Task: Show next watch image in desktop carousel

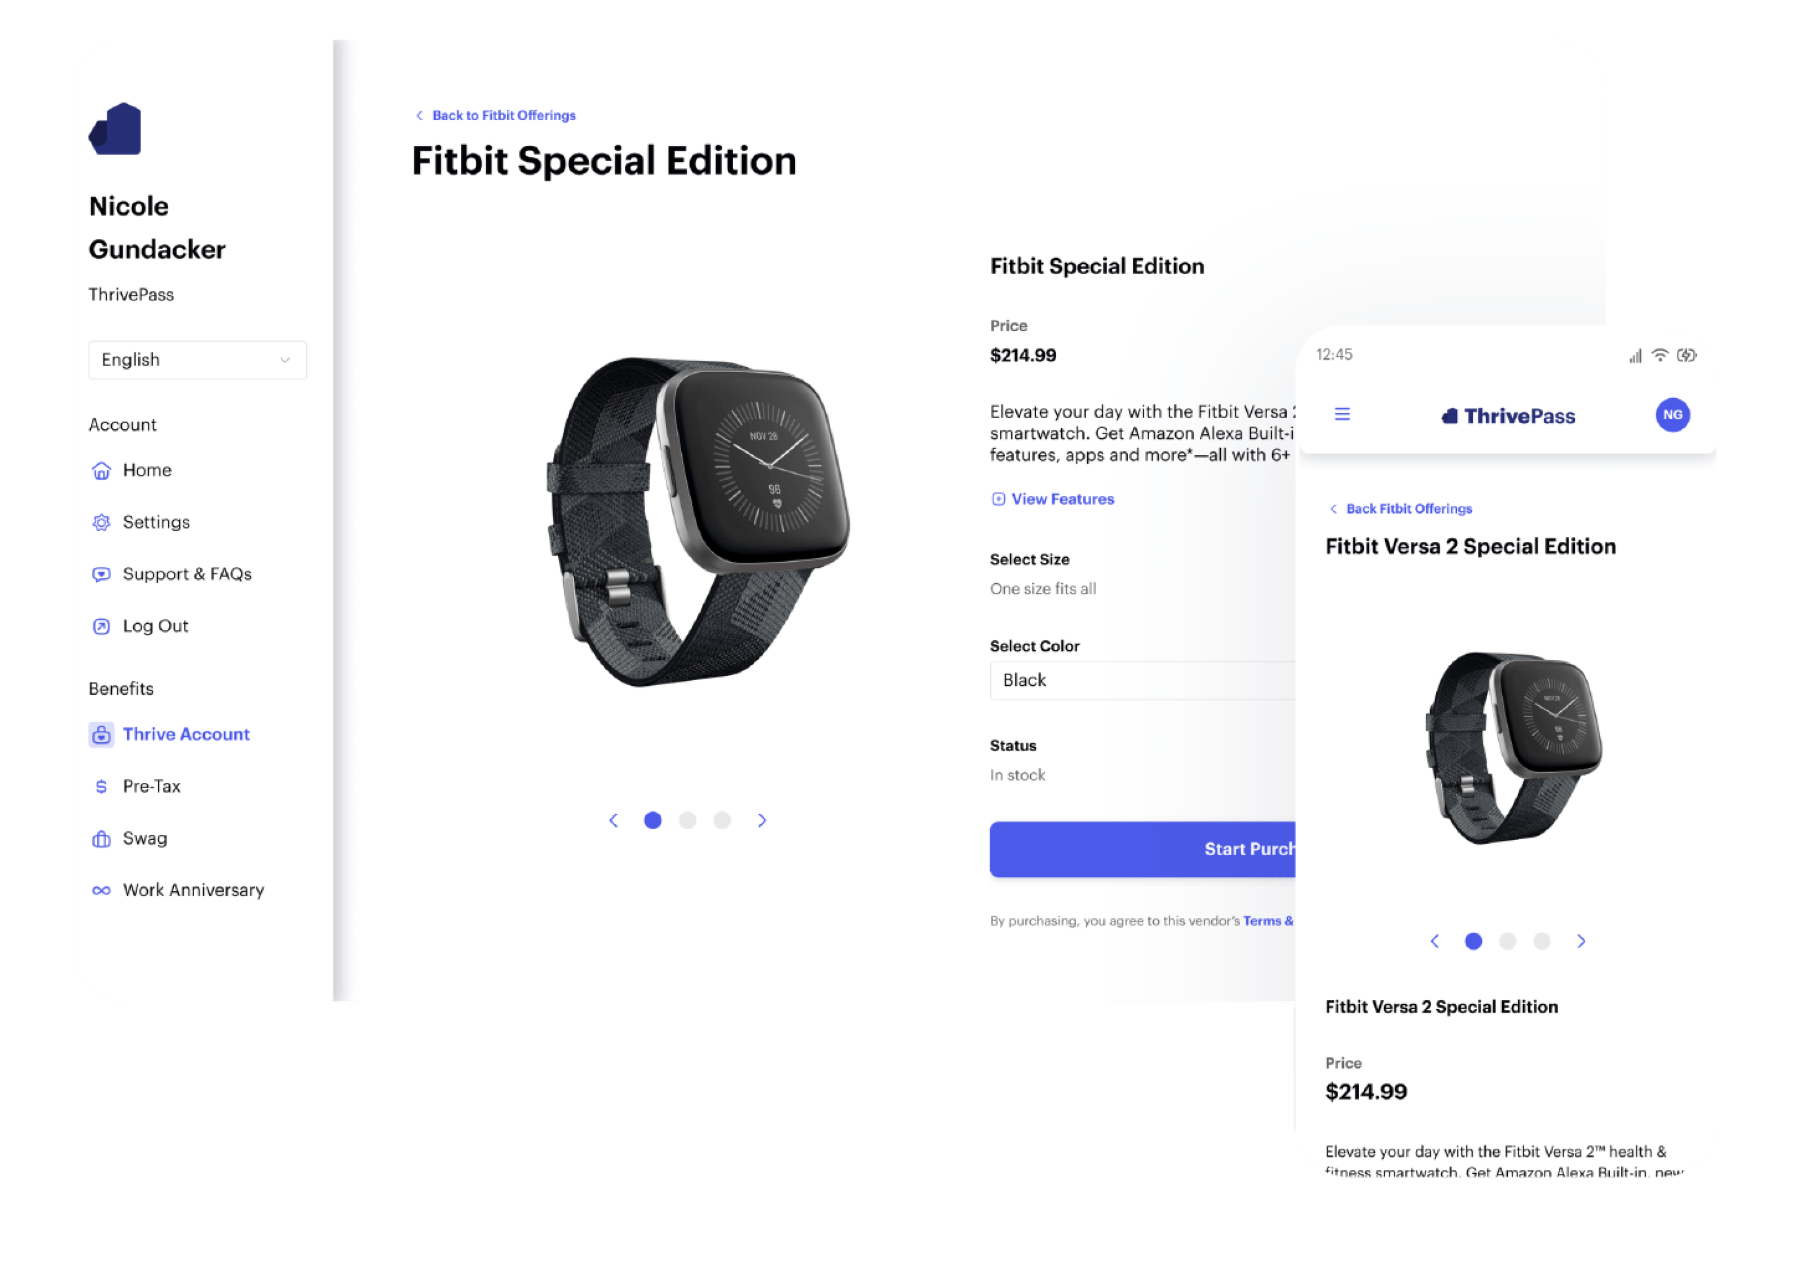Action: [762, 820]
